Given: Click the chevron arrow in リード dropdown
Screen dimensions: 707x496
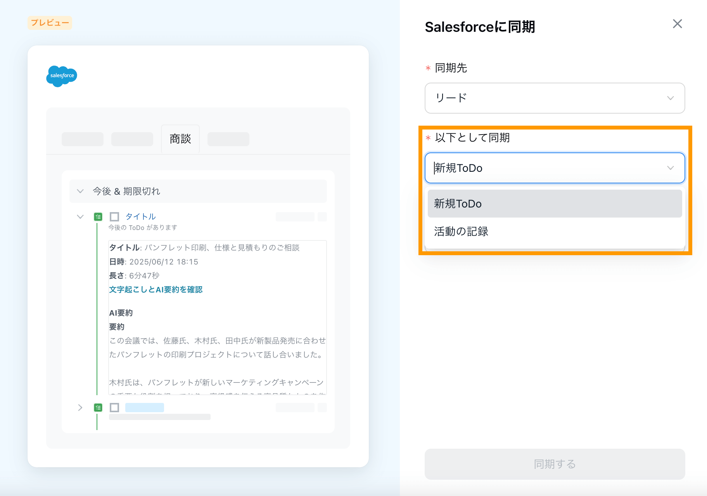Looking at the screenshot, I should click(x=670, y=98).
